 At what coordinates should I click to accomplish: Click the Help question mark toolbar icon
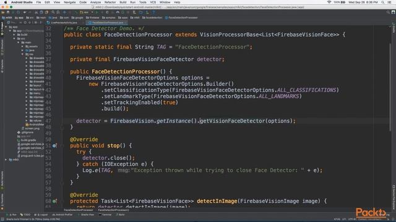click(x=153, y=12)
